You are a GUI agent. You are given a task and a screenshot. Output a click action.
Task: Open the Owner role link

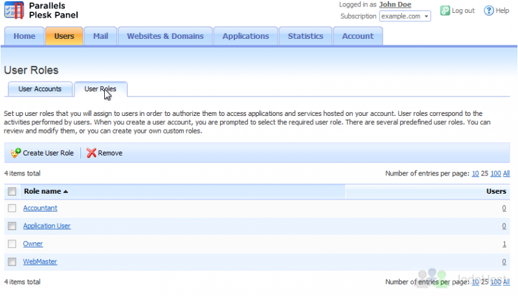click(x=33, y=244)
